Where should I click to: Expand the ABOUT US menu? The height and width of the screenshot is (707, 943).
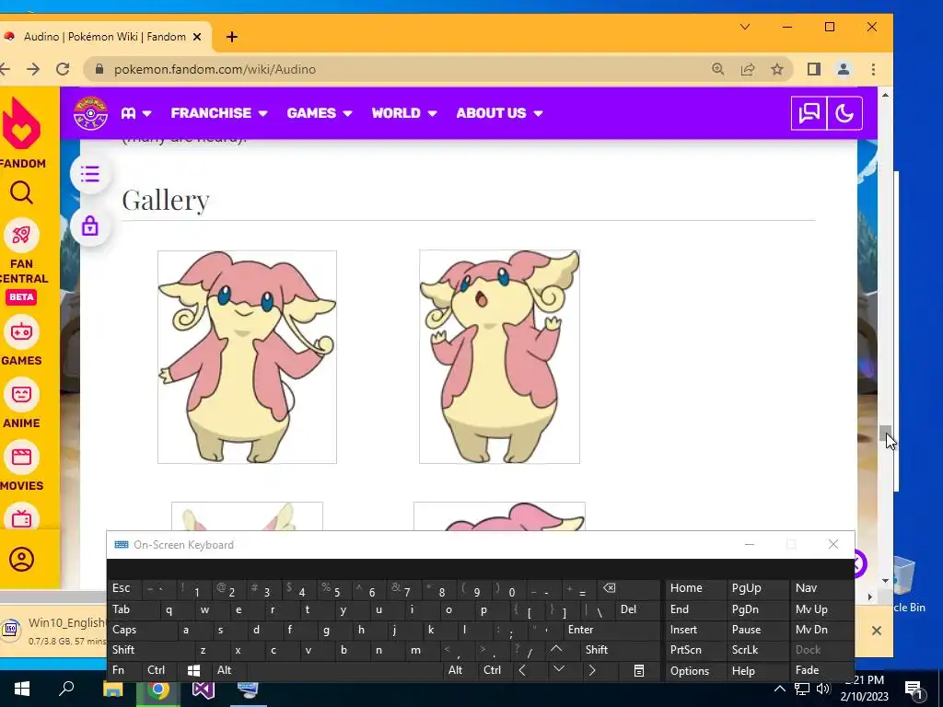pyautogui.click(x=499, y=113)
